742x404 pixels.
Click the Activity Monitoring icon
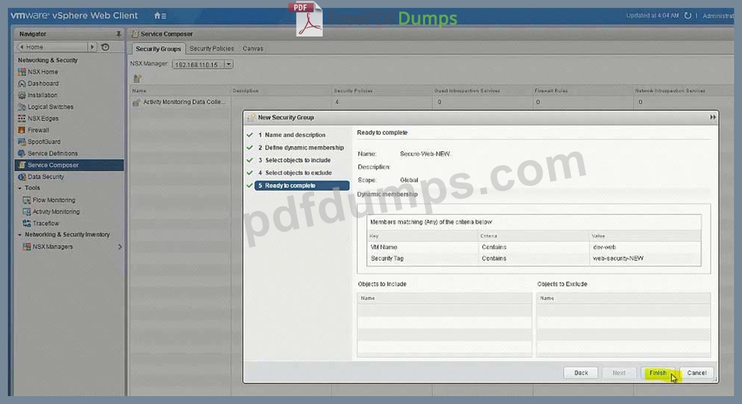pos(26,212)
